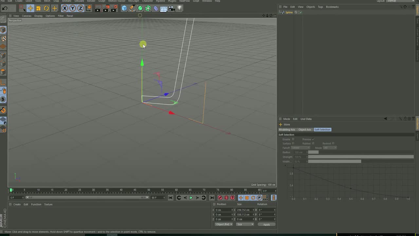Open the soft selection Mode dropdown
419x236 pixels.
(x=330, y=148)
